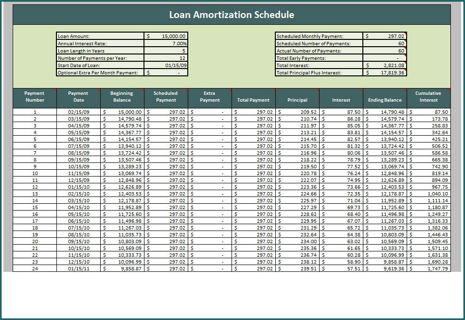The height and width of the screenshot is (320, 465).
Task: Select ending balance 14,579.74 in row 2
Action: pyautogui.click(x=385, y=119)
